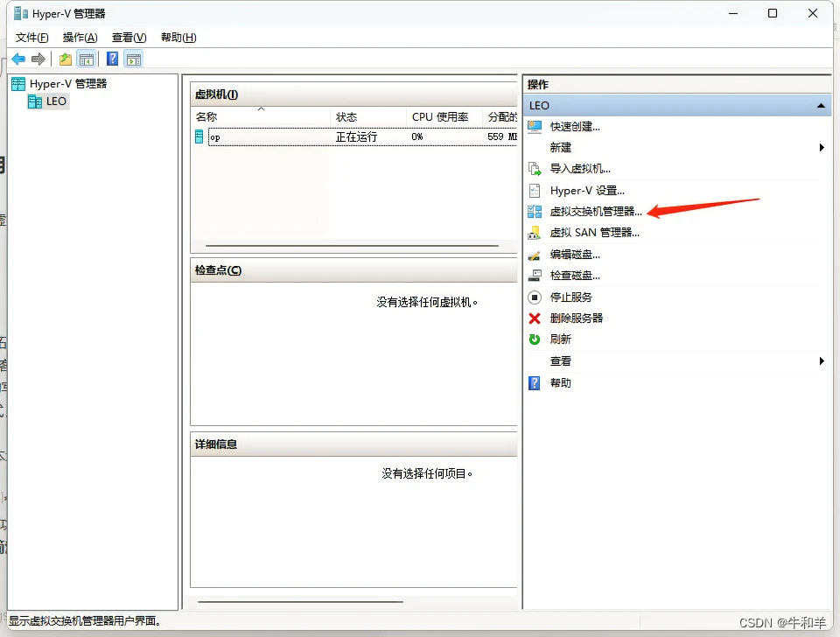The image size is (840, 637).
Task: Click the blue Help toolbar icon
Action: click(x=112, y=59)
